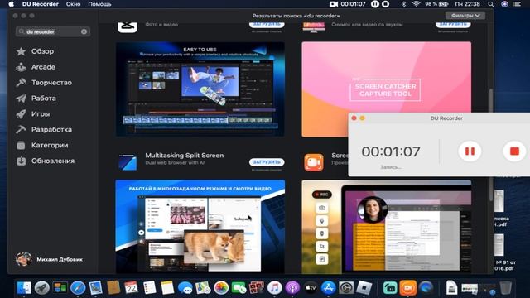The width and height of the screenshot is (530, 298).
Task: Open Podcasts from the Dock
Action: click(292, 288)
